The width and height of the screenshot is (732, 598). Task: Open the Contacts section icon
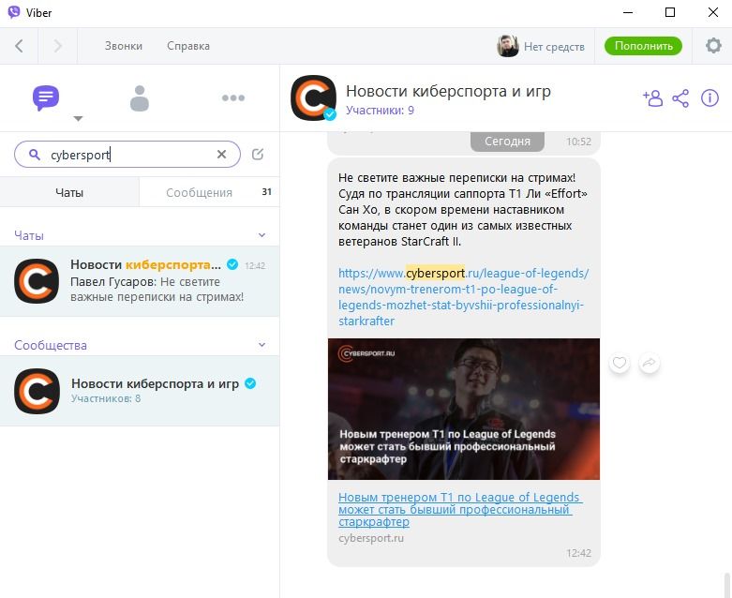140,97
